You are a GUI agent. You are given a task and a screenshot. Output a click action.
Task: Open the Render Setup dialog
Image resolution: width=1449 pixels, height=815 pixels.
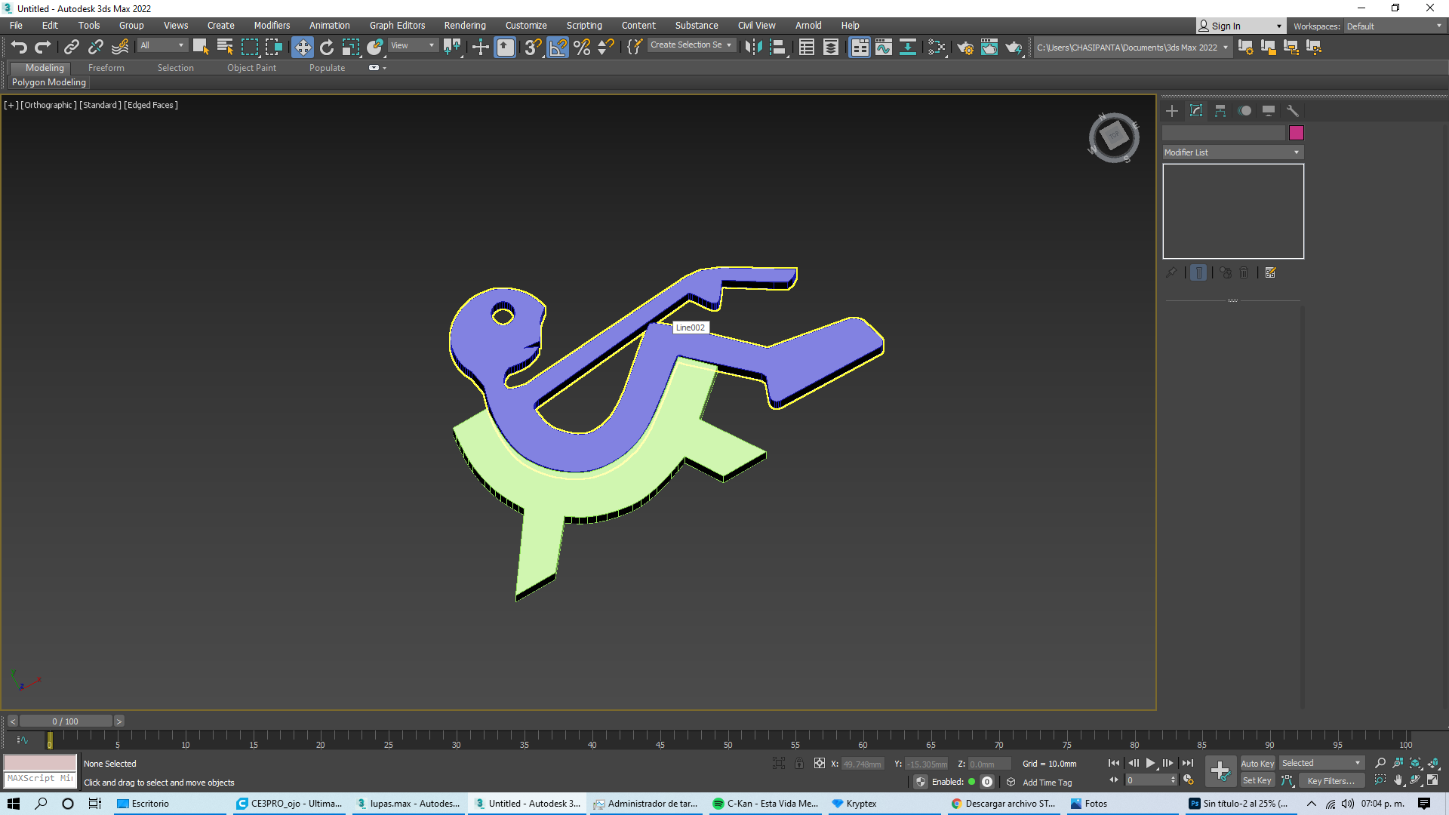[x=965, y=48]
